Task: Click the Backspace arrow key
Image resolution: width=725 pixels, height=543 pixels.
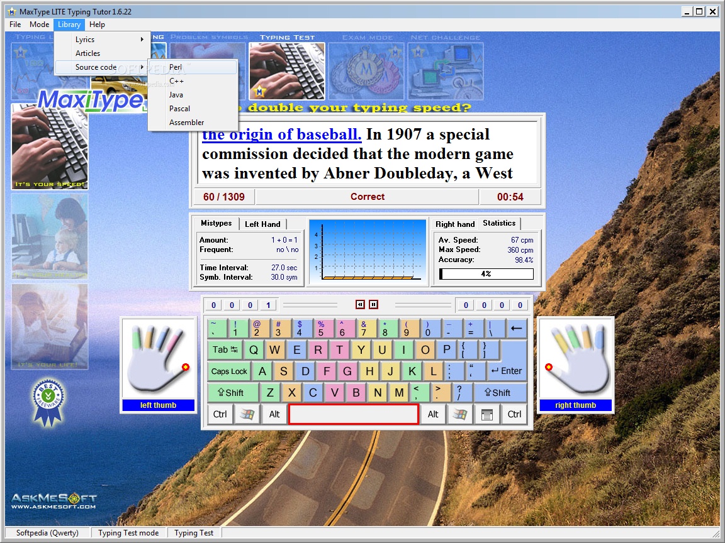Action: [516, 328]
